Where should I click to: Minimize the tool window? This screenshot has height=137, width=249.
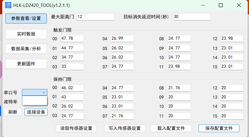tap(203, 5)
